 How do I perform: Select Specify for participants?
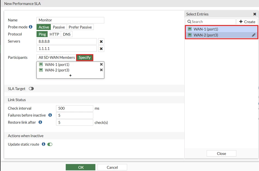click(85, 57)
